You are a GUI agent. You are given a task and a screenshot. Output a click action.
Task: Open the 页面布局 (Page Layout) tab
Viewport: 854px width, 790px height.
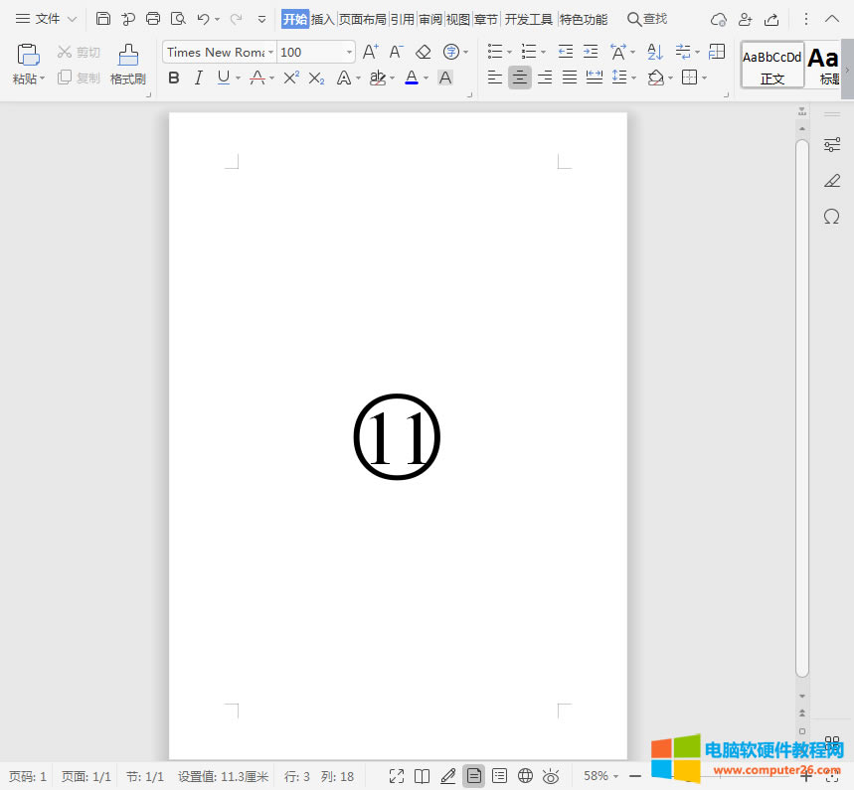click(362, 19)
